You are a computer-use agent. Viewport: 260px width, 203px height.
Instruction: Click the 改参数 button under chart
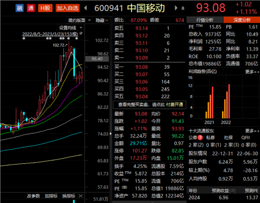[x=33, y=195]
